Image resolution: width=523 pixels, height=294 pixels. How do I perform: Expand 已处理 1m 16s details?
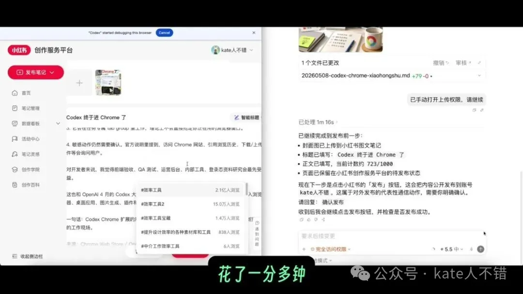click(318, 122)
